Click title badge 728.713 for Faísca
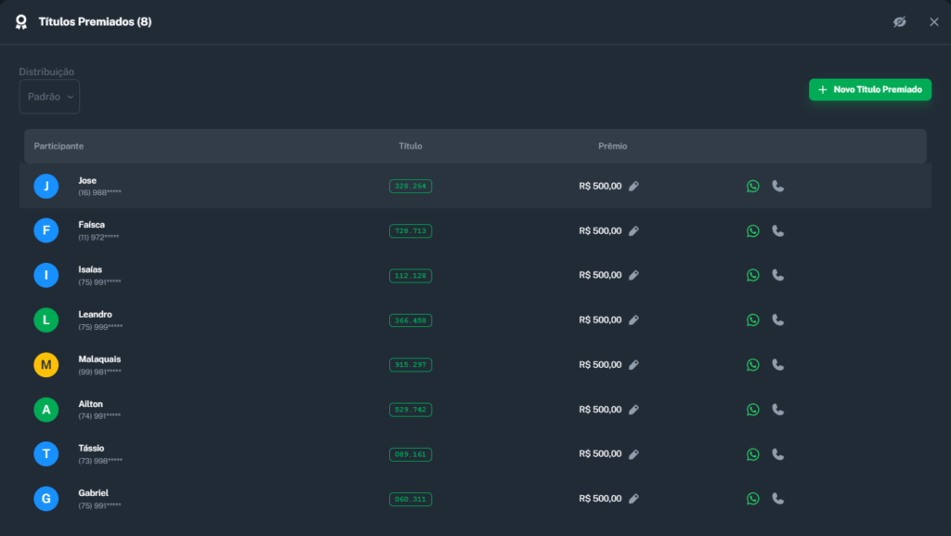Image resolution: width=951 pixels, height=536 pixels. (x=410, y=230)
